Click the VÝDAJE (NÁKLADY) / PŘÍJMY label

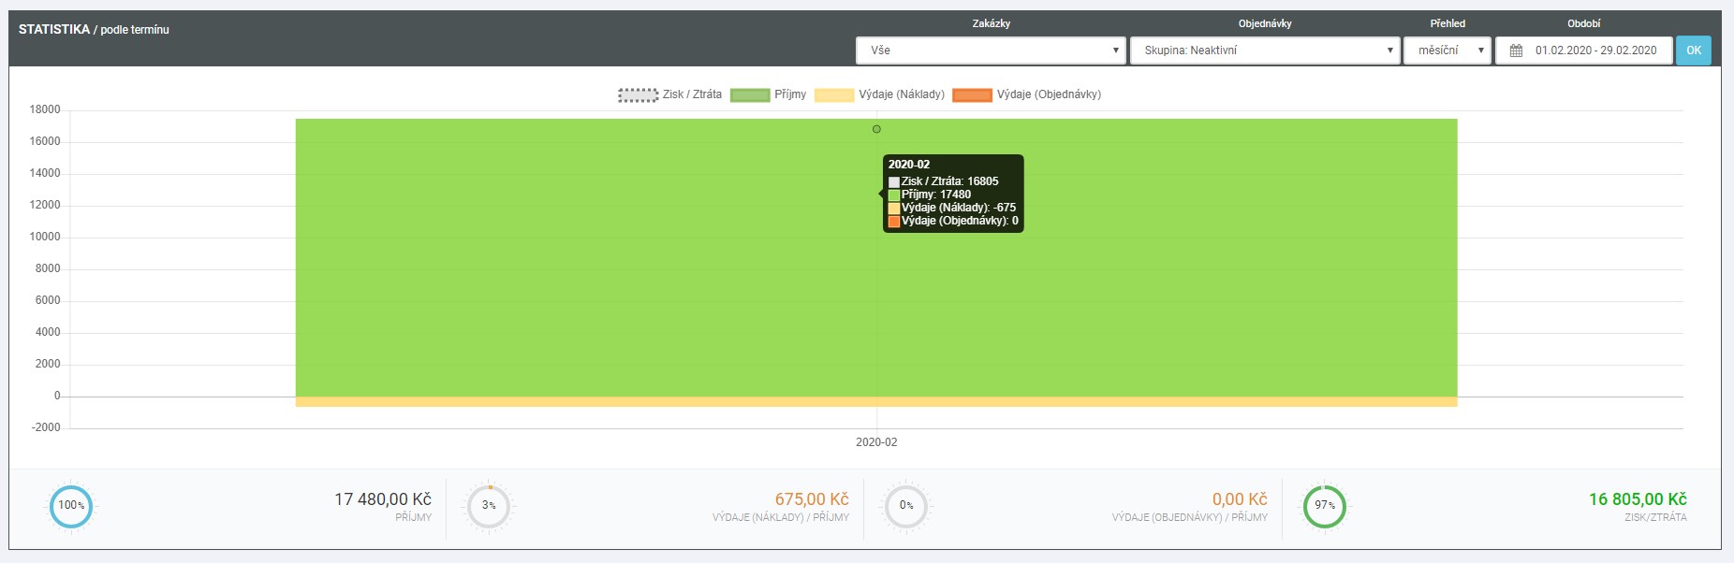point(781,517)
